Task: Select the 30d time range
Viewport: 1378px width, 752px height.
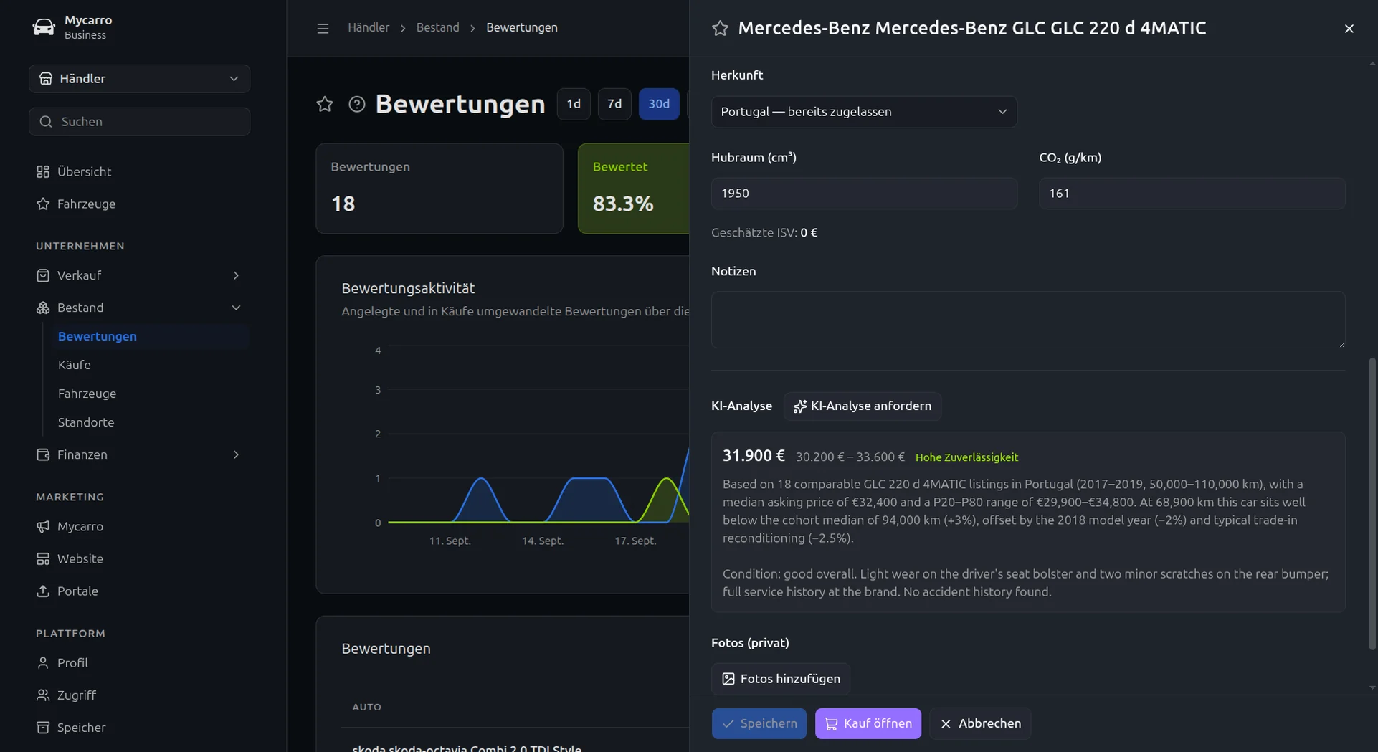Action: pos(658,104)
